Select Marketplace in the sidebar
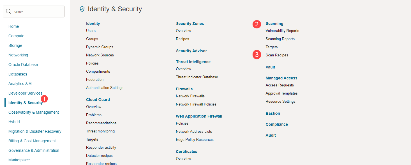411x165 pixels. tap(19, 160)
